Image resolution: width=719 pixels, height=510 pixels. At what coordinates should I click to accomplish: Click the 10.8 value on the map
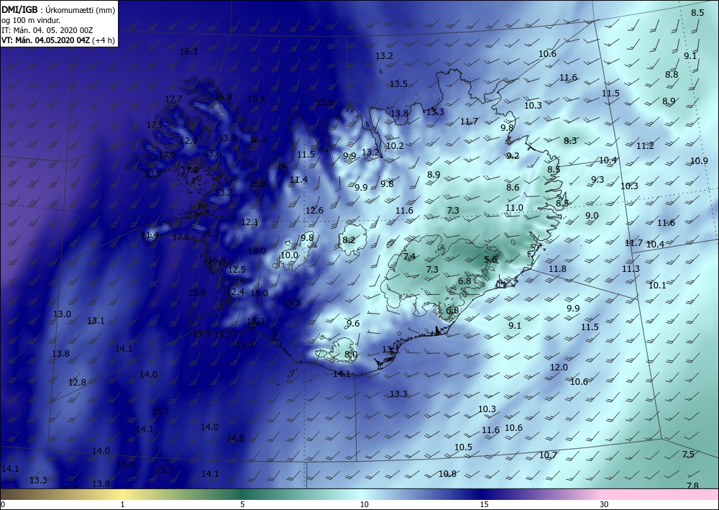(447, 474)
